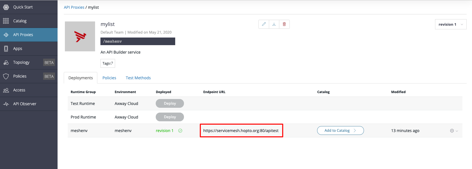Switch to the Deployments tab

pos(80,78)
